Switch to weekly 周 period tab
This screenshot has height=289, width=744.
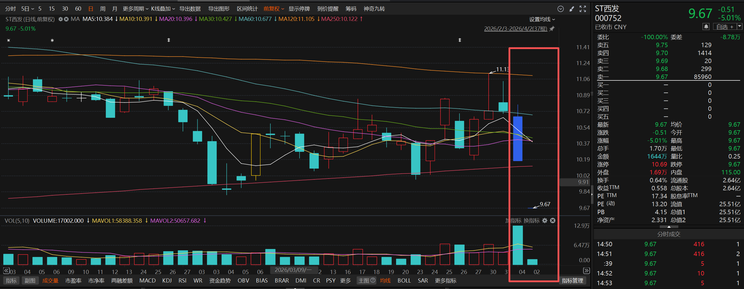[x=102, y=9]
